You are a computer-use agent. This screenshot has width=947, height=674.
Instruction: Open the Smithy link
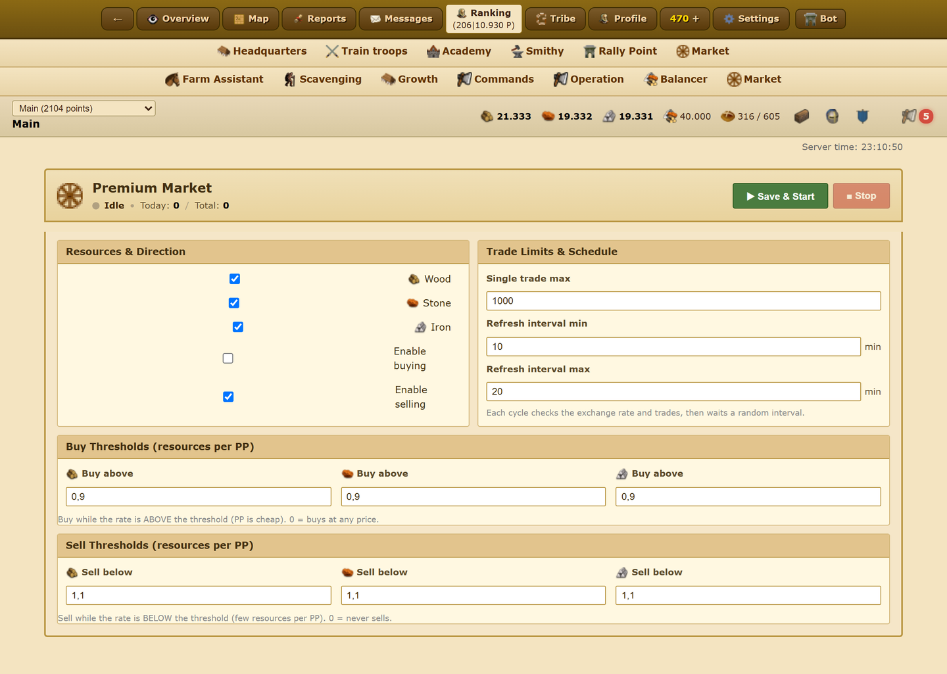click(x=537, y=51)
